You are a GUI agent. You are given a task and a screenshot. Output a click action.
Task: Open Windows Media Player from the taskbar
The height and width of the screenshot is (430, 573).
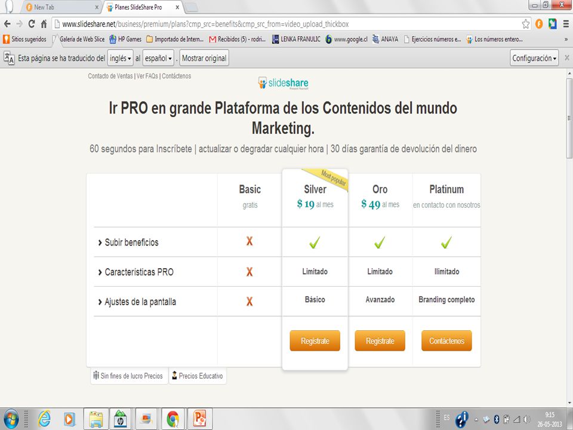69,419
